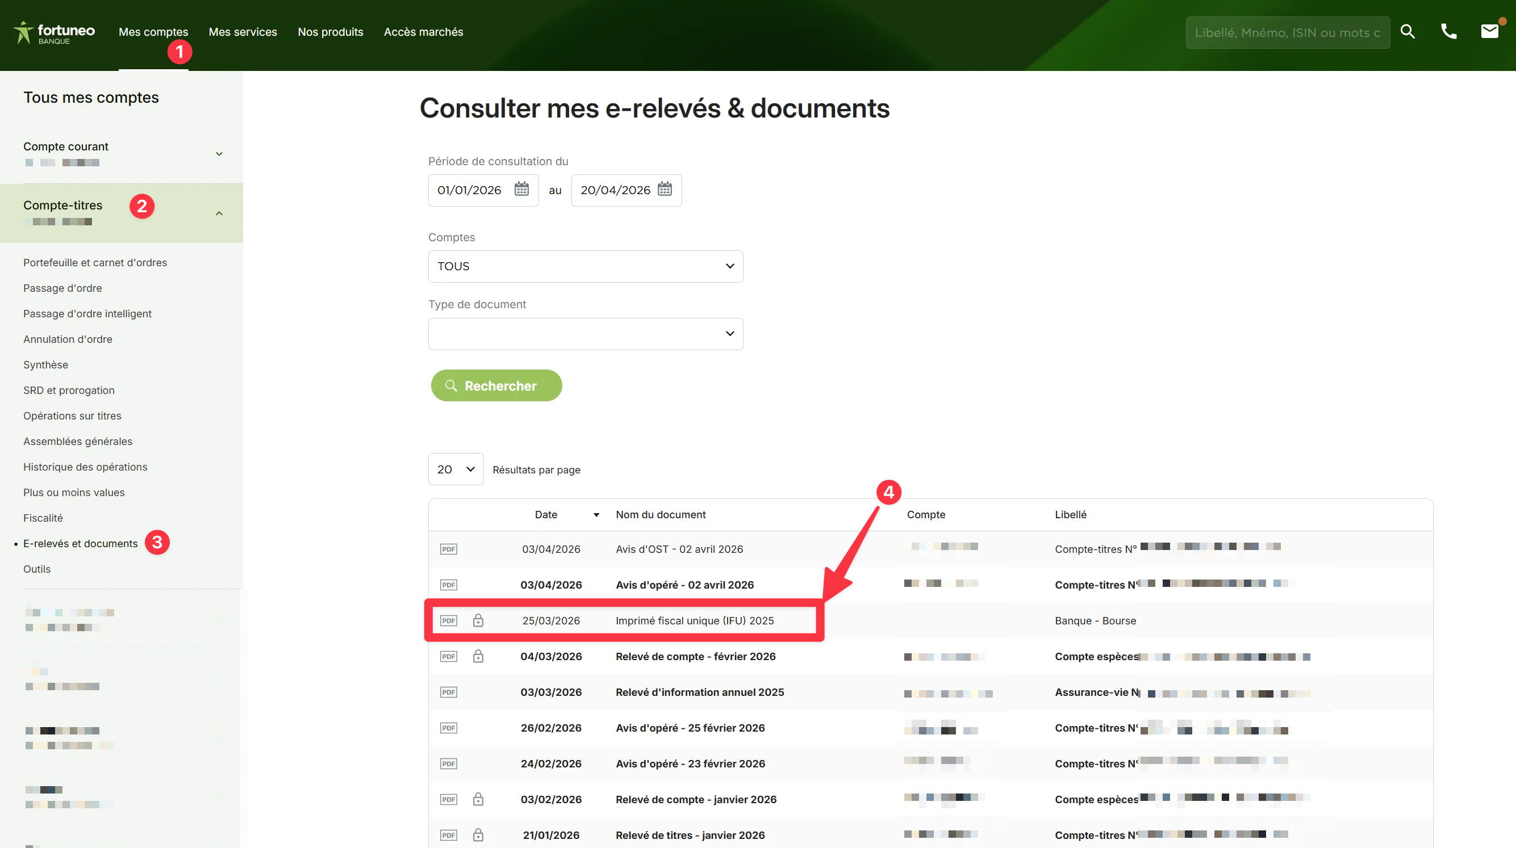
Task: Open the Comptes TOUS dropdown
Action: [x=585, y=266]
